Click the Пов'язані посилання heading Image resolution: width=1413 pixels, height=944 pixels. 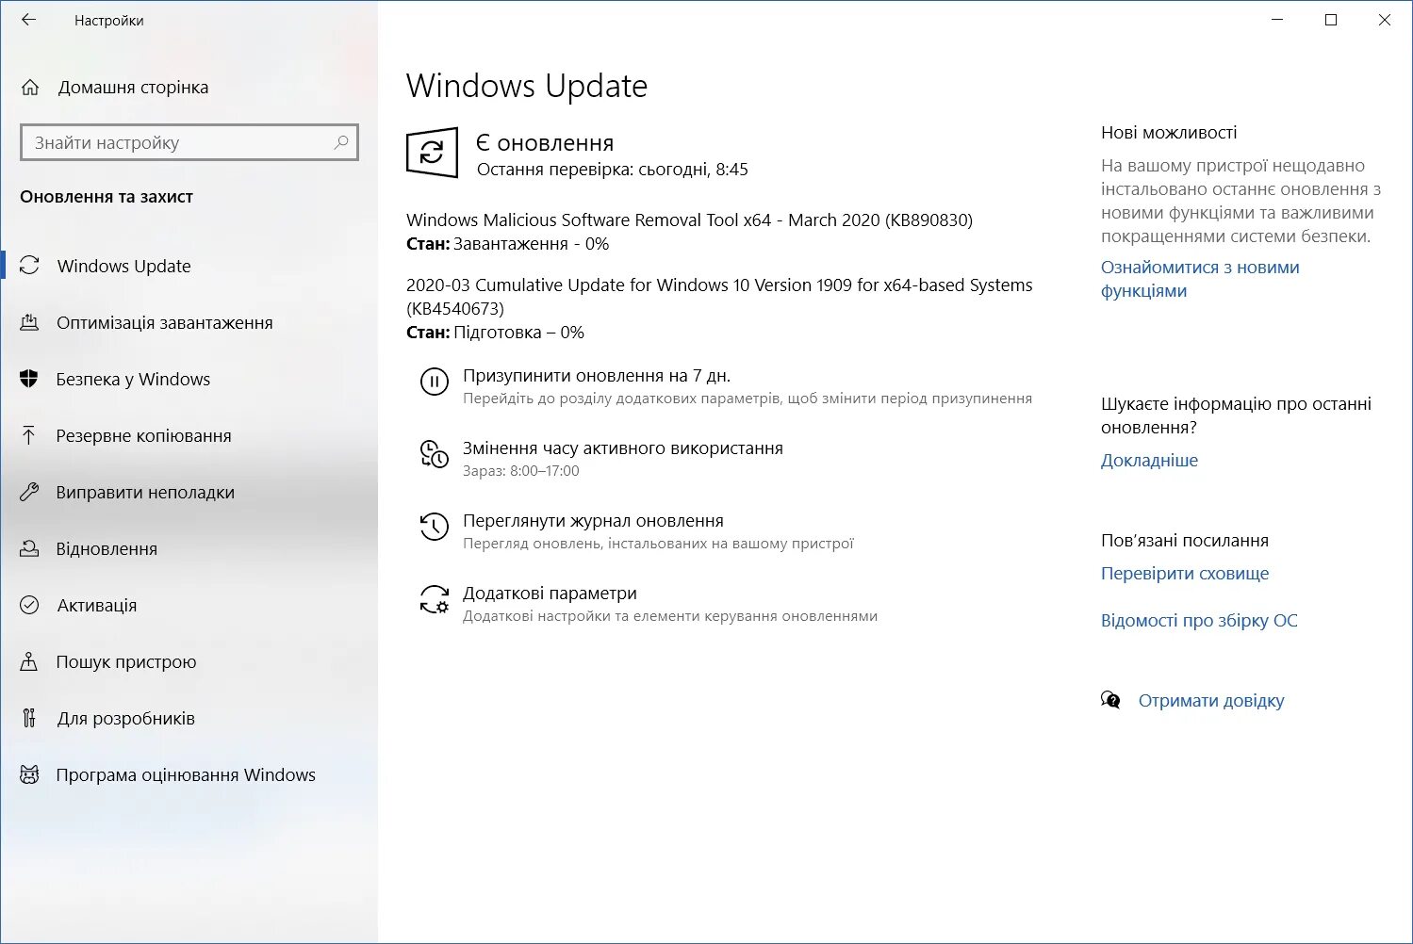point(1185,540)
